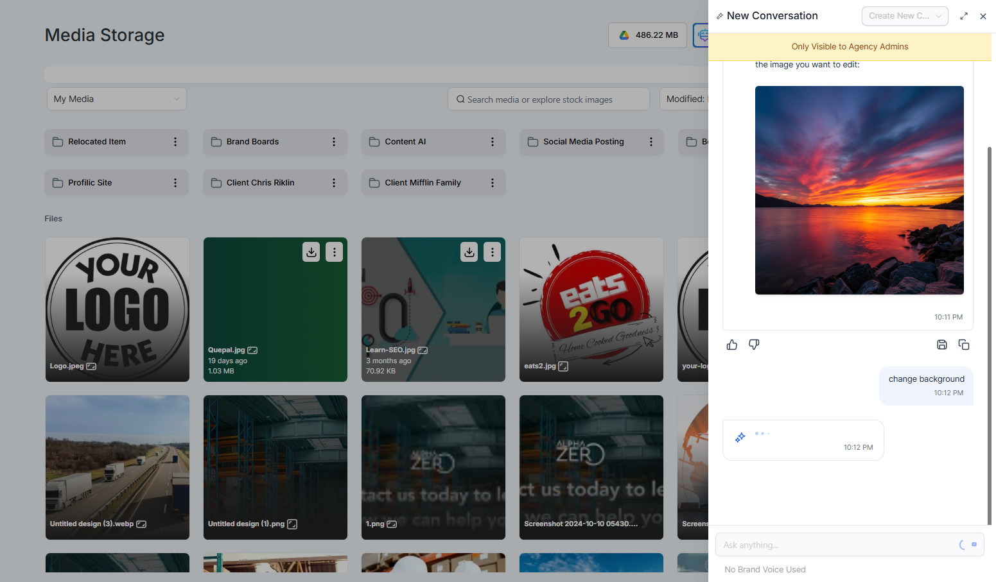Open more options for Quepal.jpg

click(x=335, y=252)
